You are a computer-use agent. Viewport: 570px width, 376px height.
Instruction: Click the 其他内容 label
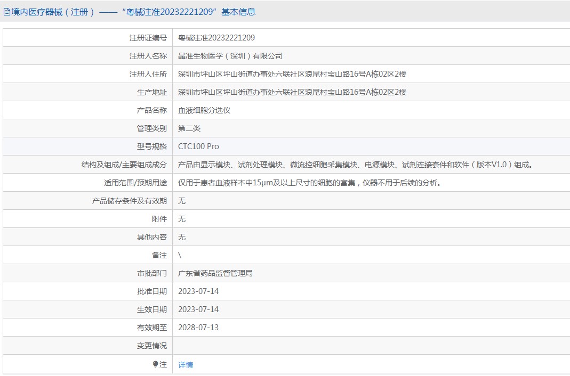(152, 237)
